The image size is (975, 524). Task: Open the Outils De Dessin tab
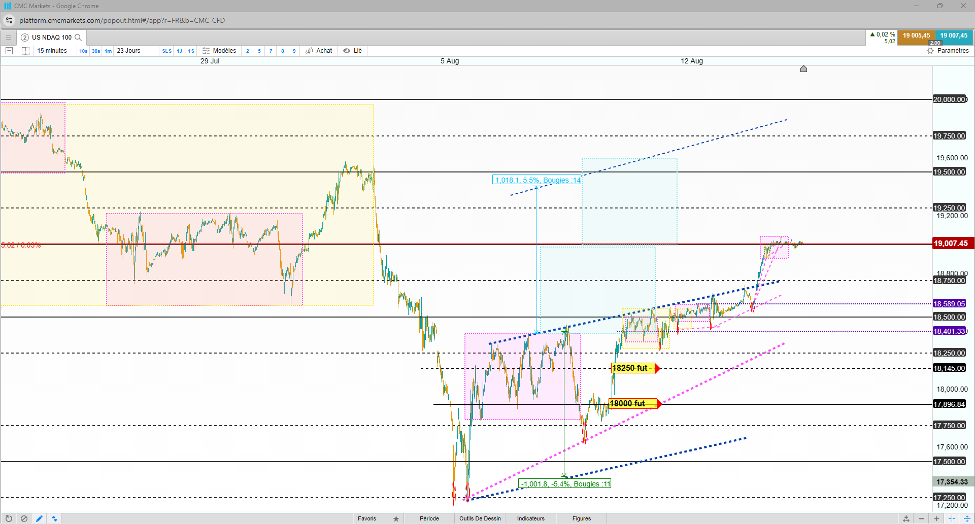click(480, 518)
